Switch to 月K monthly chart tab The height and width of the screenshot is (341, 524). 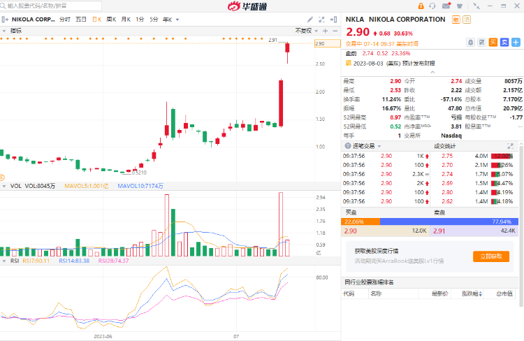126,20
